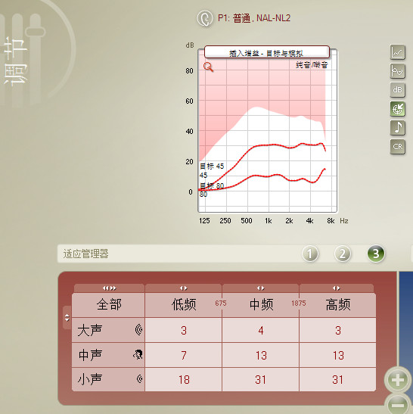Click the green minus decrease button
Image resolution: width=413 pixels, height=414 pixels.
[x=398, y=404]
